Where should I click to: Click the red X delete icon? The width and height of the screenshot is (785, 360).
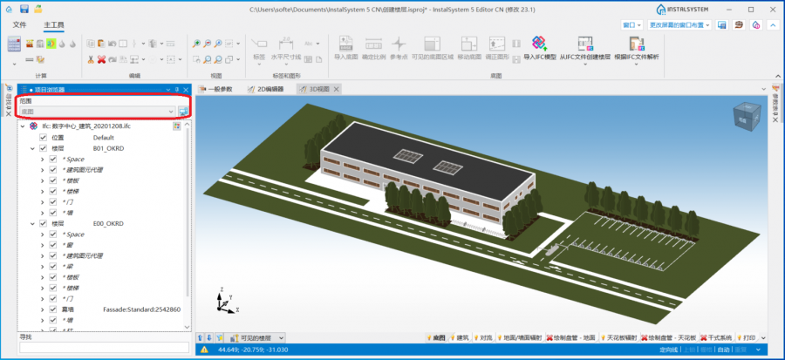(101, 59)
